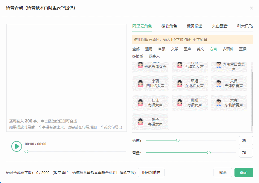Select the 姗姗 粤语女声 voice
This screenshot has height=183, width=259.
pos(190,103)
